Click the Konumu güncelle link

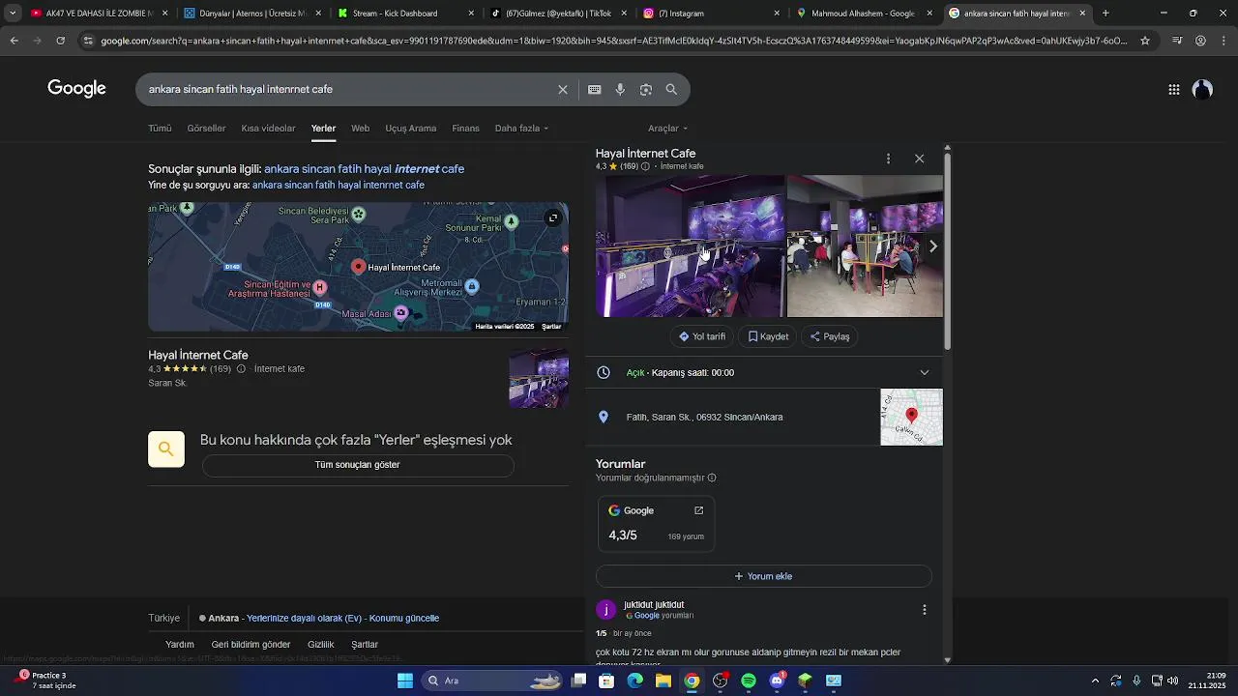404,618
